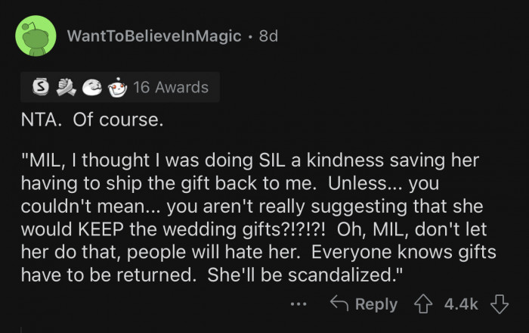Click the "NTA. Of course." line
Image resolution: width=529 pixels, height=333 pixels.
pos(91,121)
